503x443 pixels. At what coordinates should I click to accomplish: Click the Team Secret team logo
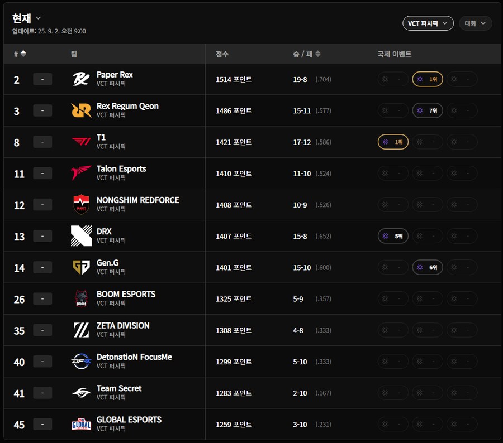point(81,393)
